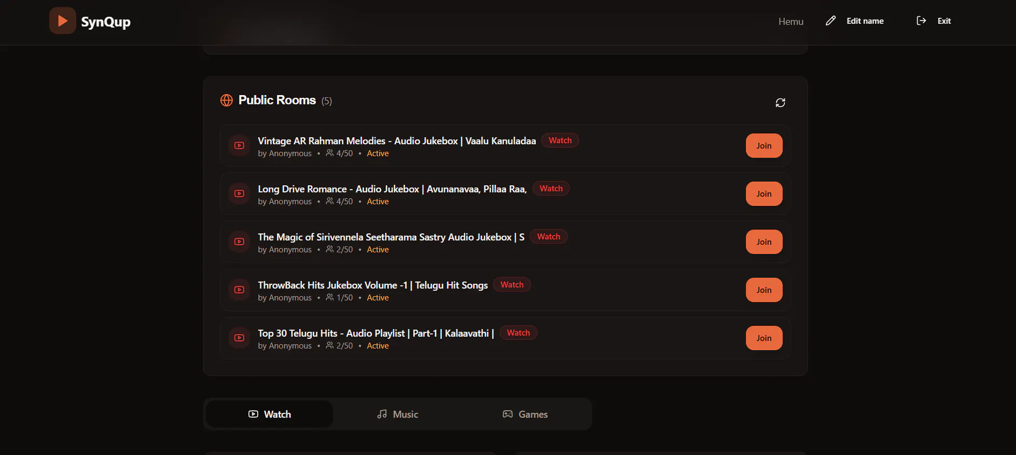Click the 1/50 occupancy in ThrowBack Hits row
The width and height of the screenshot is (1016, 455).
click(345, 298)
